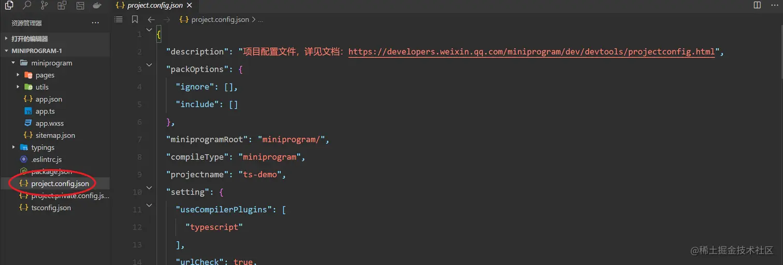
Task: Close the project.config.json tab
Action: point(189,6)
